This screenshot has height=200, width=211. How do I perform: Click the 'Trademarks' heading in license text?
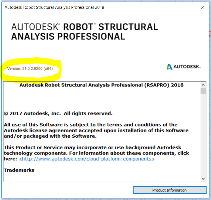[x=19, y=170]
